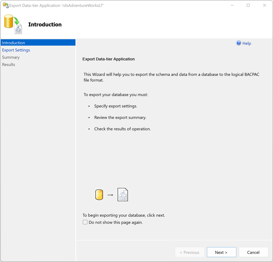
Task: Click the large database export header icon
Action: click(x=13, y=24)
